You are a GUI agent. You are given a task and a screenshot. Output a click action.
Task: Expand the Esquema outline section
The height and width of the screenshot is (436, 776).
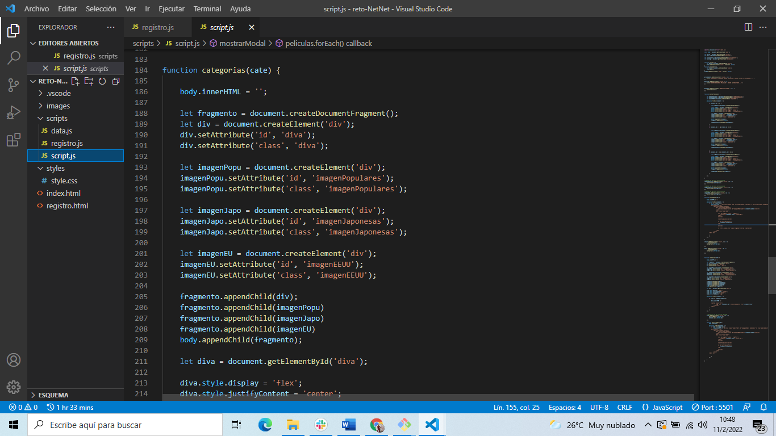click(x=76, y=395)
